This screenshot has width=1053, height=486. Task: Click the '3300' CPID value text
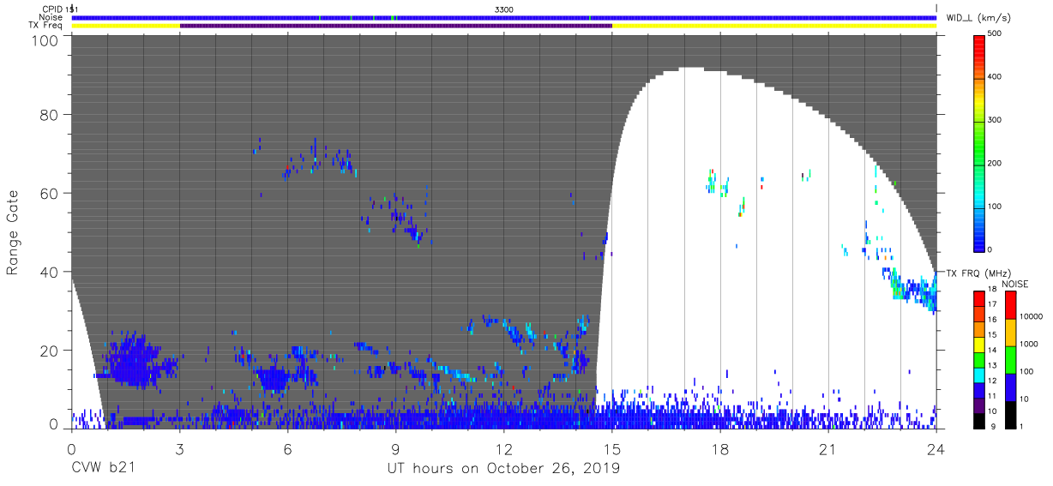pos(504,9)
